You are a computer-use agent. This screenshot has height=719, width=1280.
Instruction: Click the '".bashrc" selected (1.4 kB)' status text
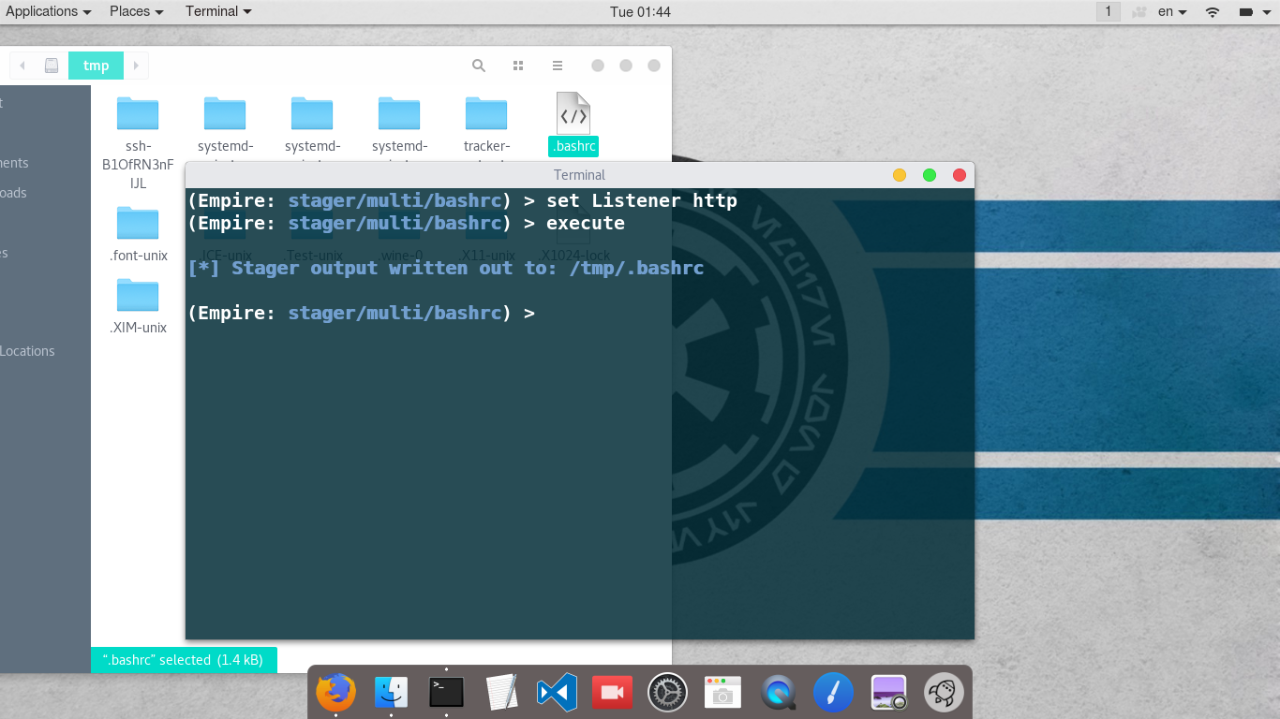[184, 660]
